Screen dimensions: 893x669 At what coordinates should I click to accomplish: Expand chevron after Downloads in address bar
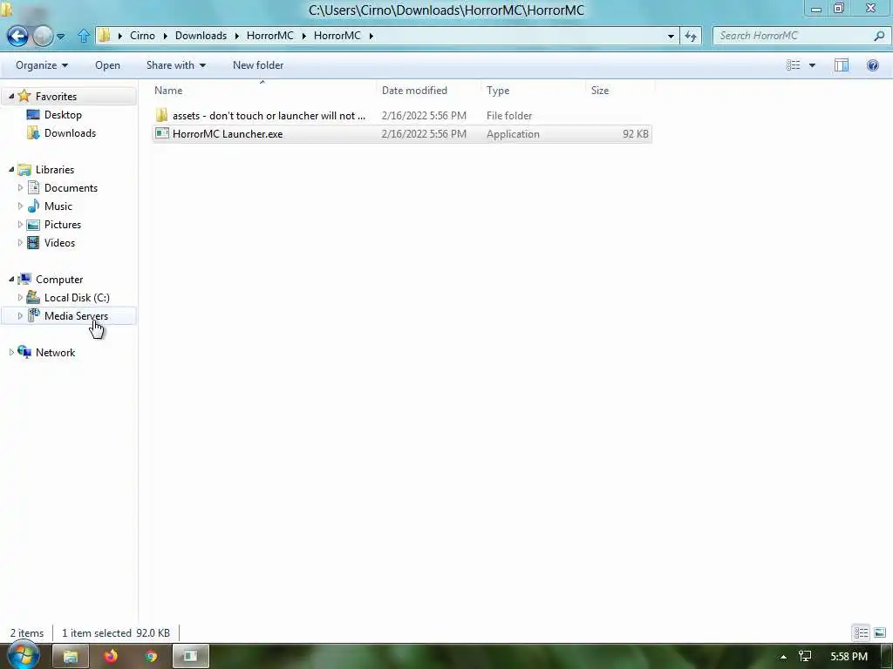[x=237, y=36]
